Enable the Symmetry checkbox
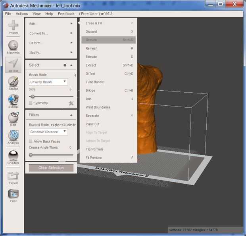246x236 pixels. [x=31, y=103]
